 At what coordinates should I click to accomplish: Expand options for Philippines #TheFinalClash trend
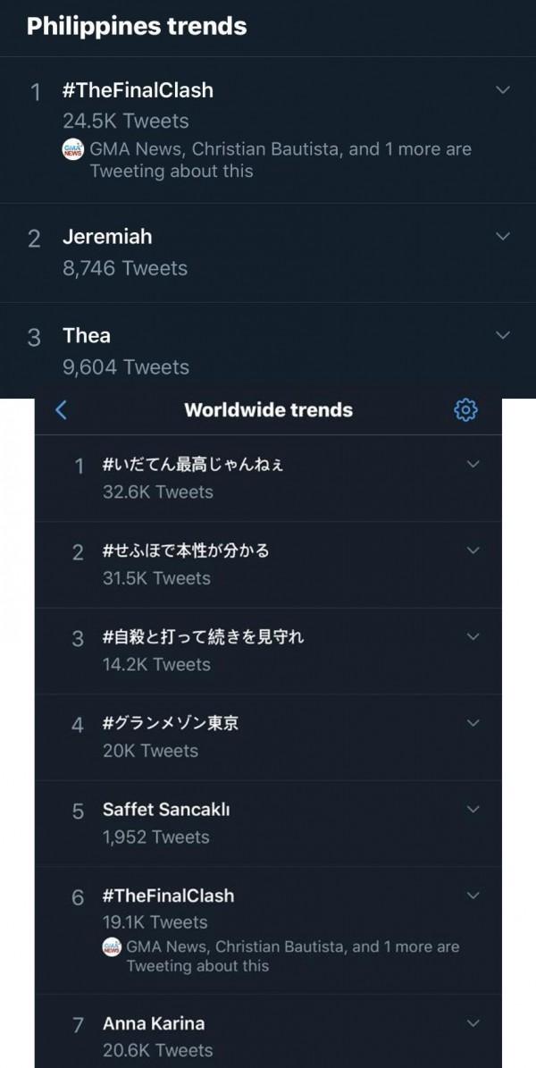(503, 90)
